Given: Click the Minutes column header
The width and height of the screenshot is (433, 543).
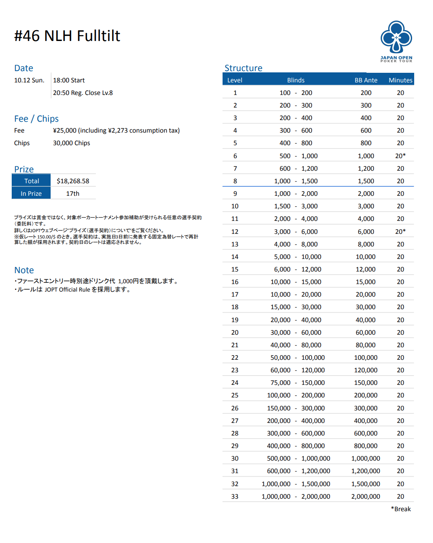Looking at the screenshot, I should (x=400, y=80).
